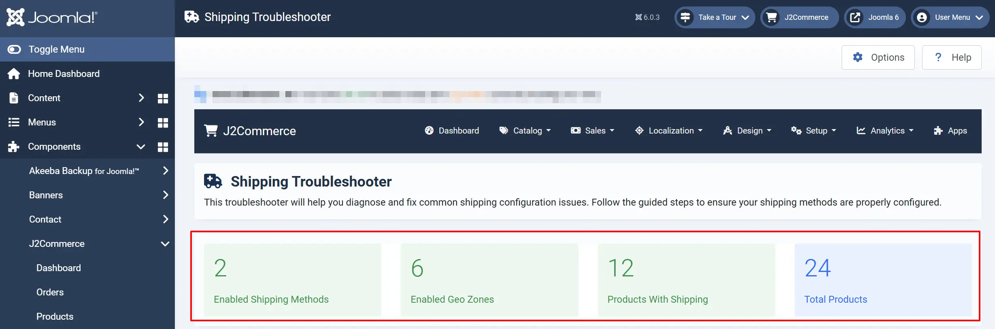The image size is (995, 329).
Task: Click the question mark Help icon
Action: [x=938, y=57]
